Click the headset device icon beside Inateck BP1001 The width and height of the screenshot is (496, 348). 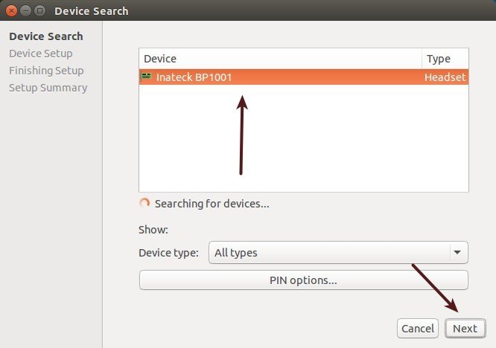point(147,77)
